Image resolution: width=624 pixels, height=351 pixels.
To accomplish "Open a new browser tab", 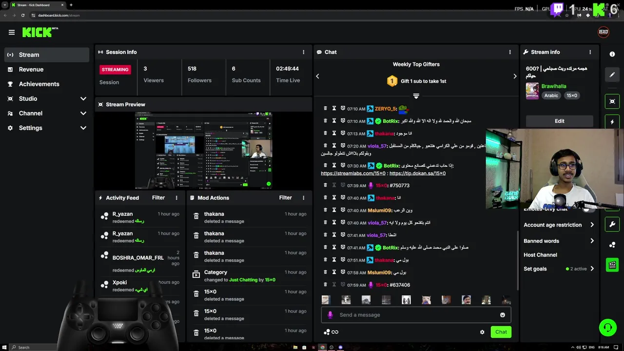I will coord(71,5).
